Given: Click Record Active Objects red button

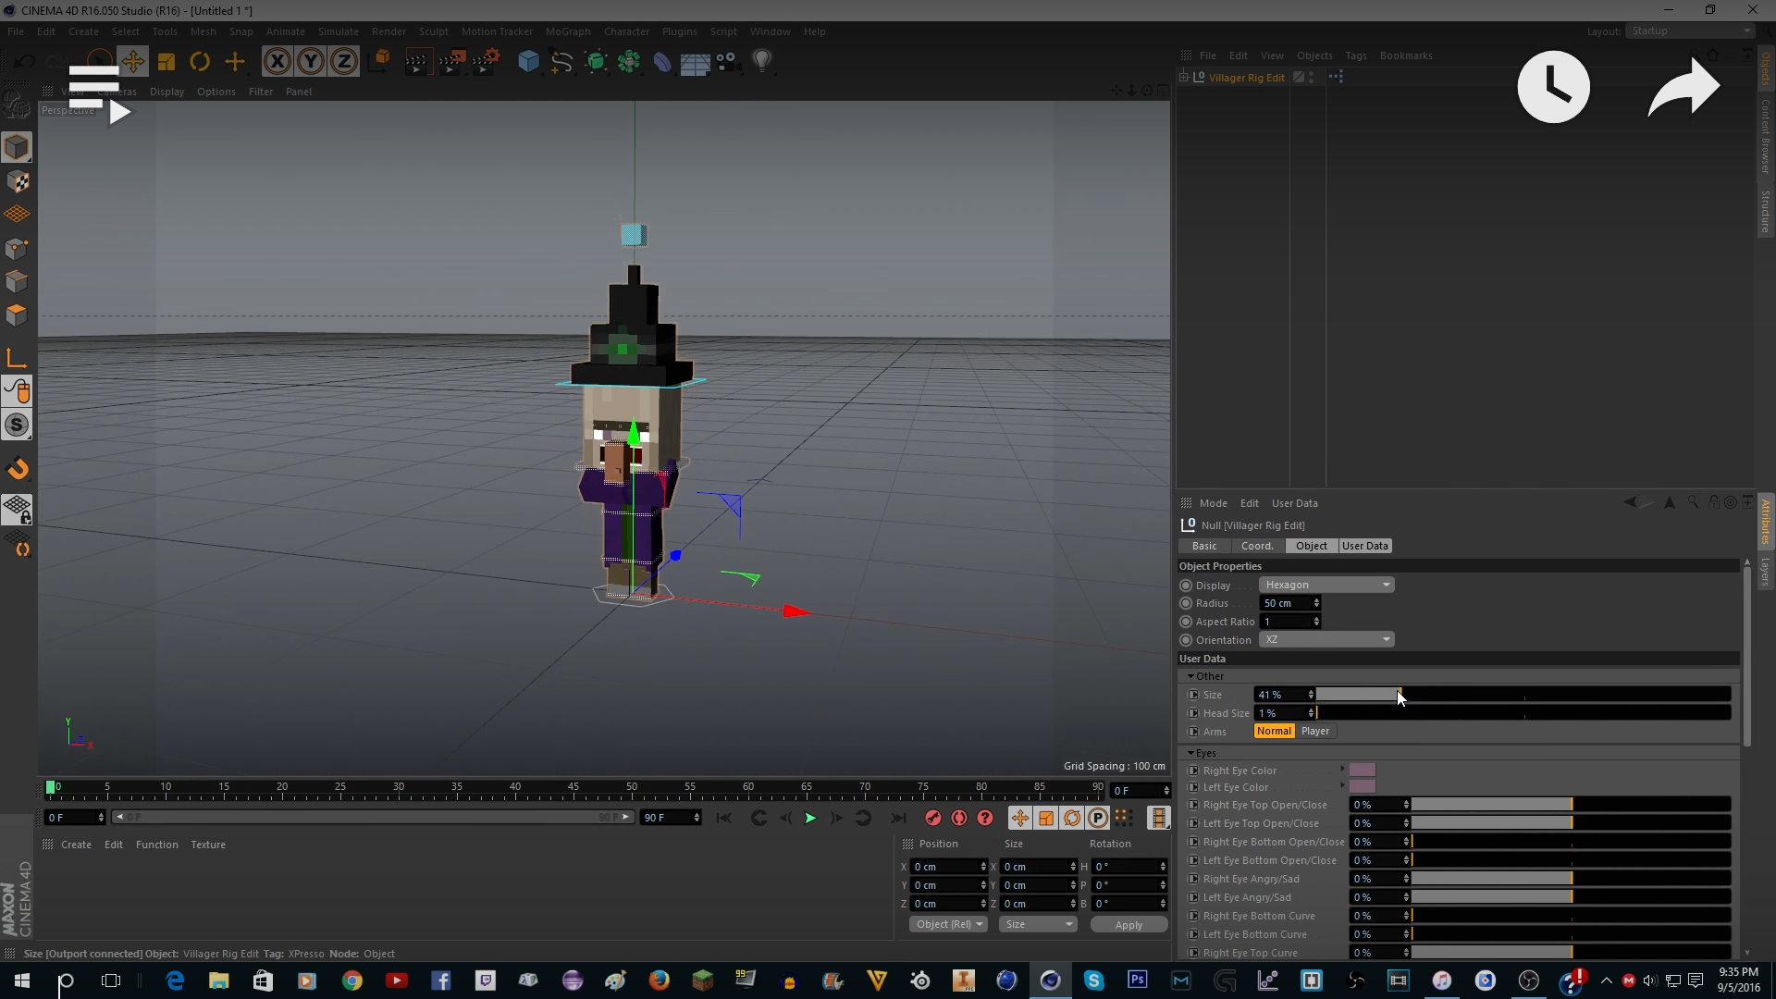Looking at the screenshot, I should (x=933, y=818).
